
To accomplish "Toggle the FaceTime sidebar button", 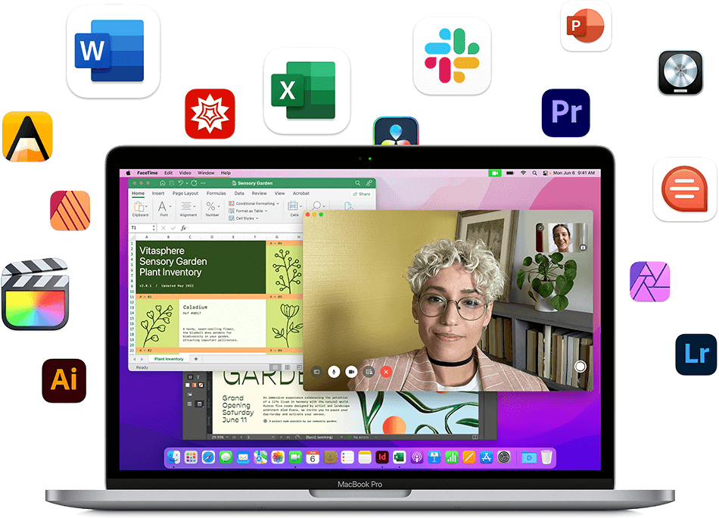I will (316, 372).
